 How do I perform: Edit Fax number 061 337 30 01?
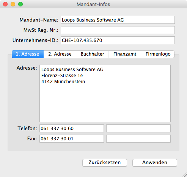(x=72, y=139)
